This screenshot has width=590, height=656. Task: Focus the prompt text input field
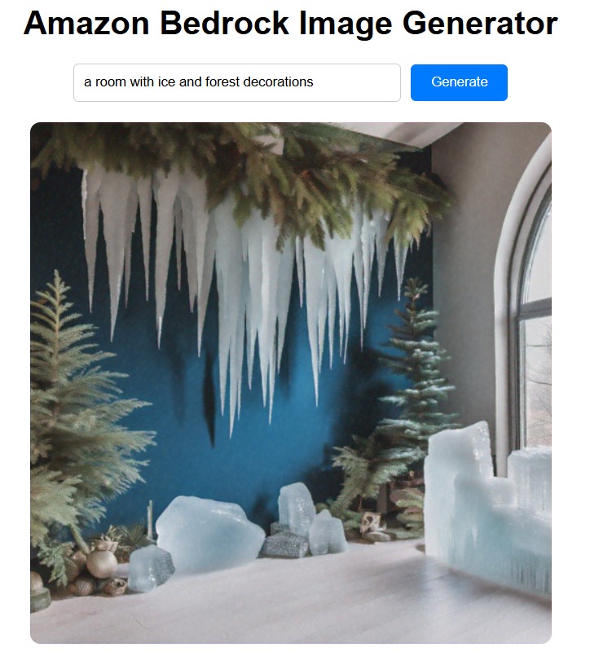[x=237, y=82]
